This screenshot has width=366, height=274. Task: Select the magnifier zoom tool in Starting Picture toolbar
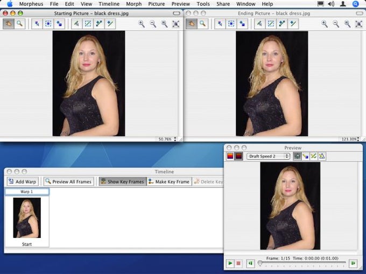click(20, 24)
